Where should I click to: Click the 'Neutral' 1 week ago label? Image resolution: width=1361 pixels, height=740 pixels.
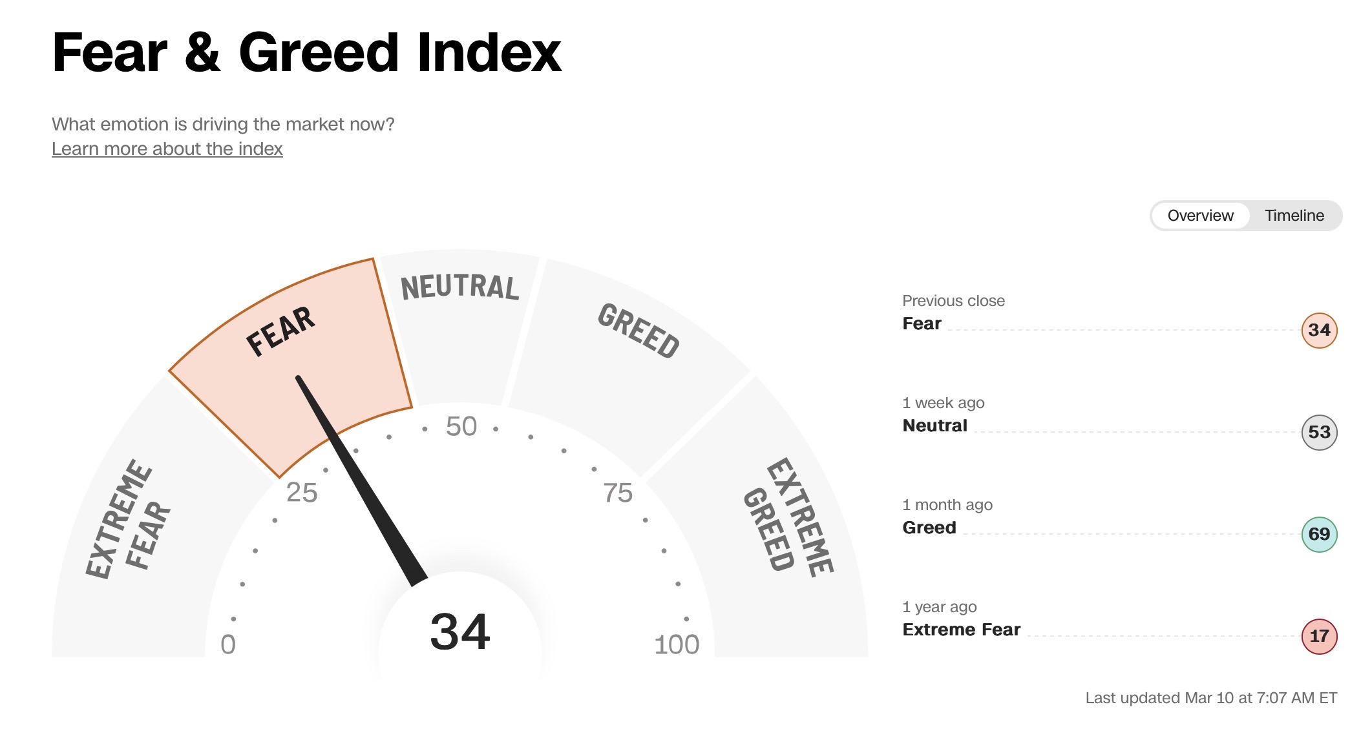tap(934, 426)
